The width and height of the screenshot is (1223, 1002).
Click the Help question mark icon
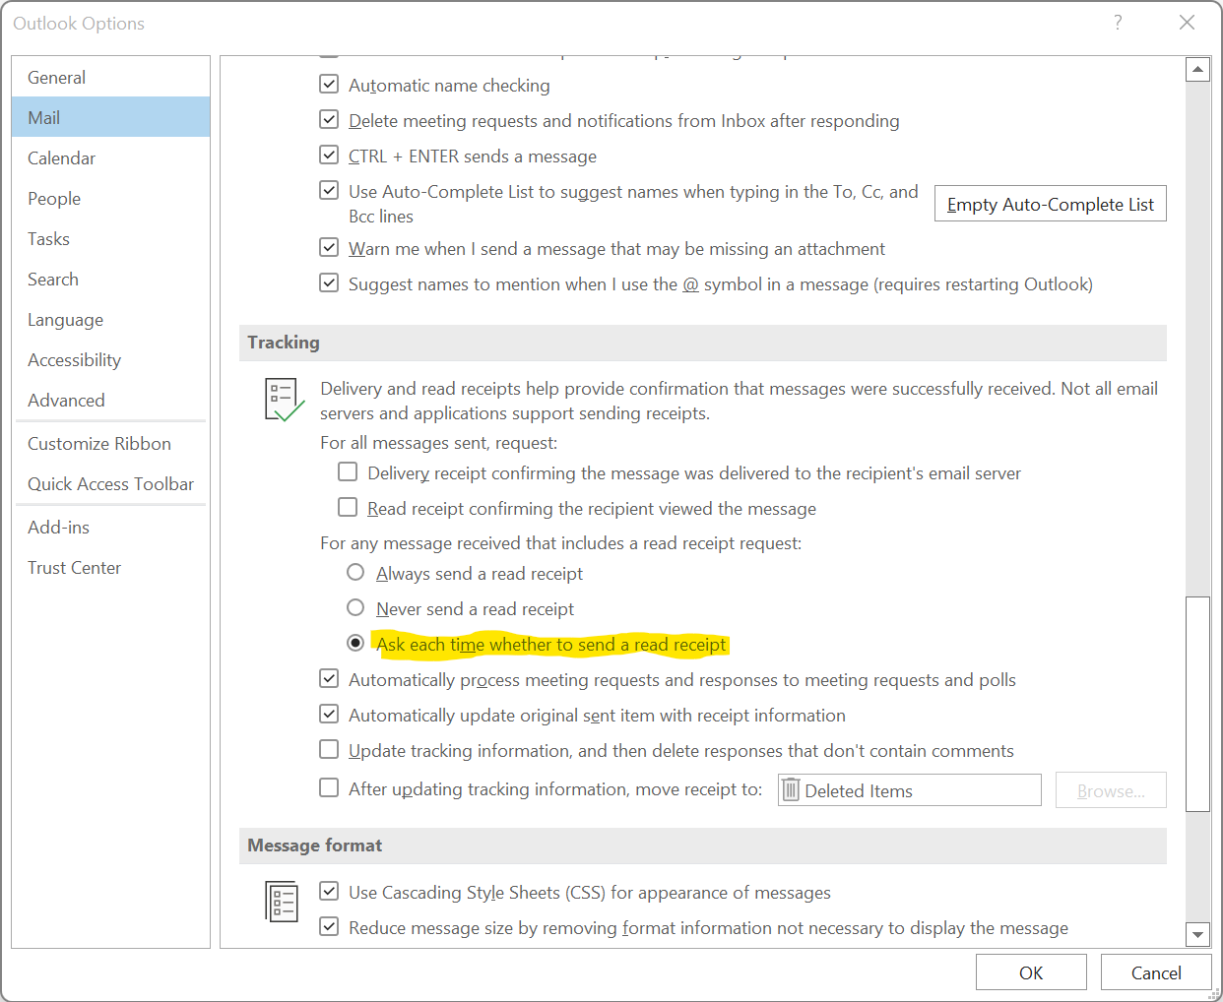click(1118, 23)
